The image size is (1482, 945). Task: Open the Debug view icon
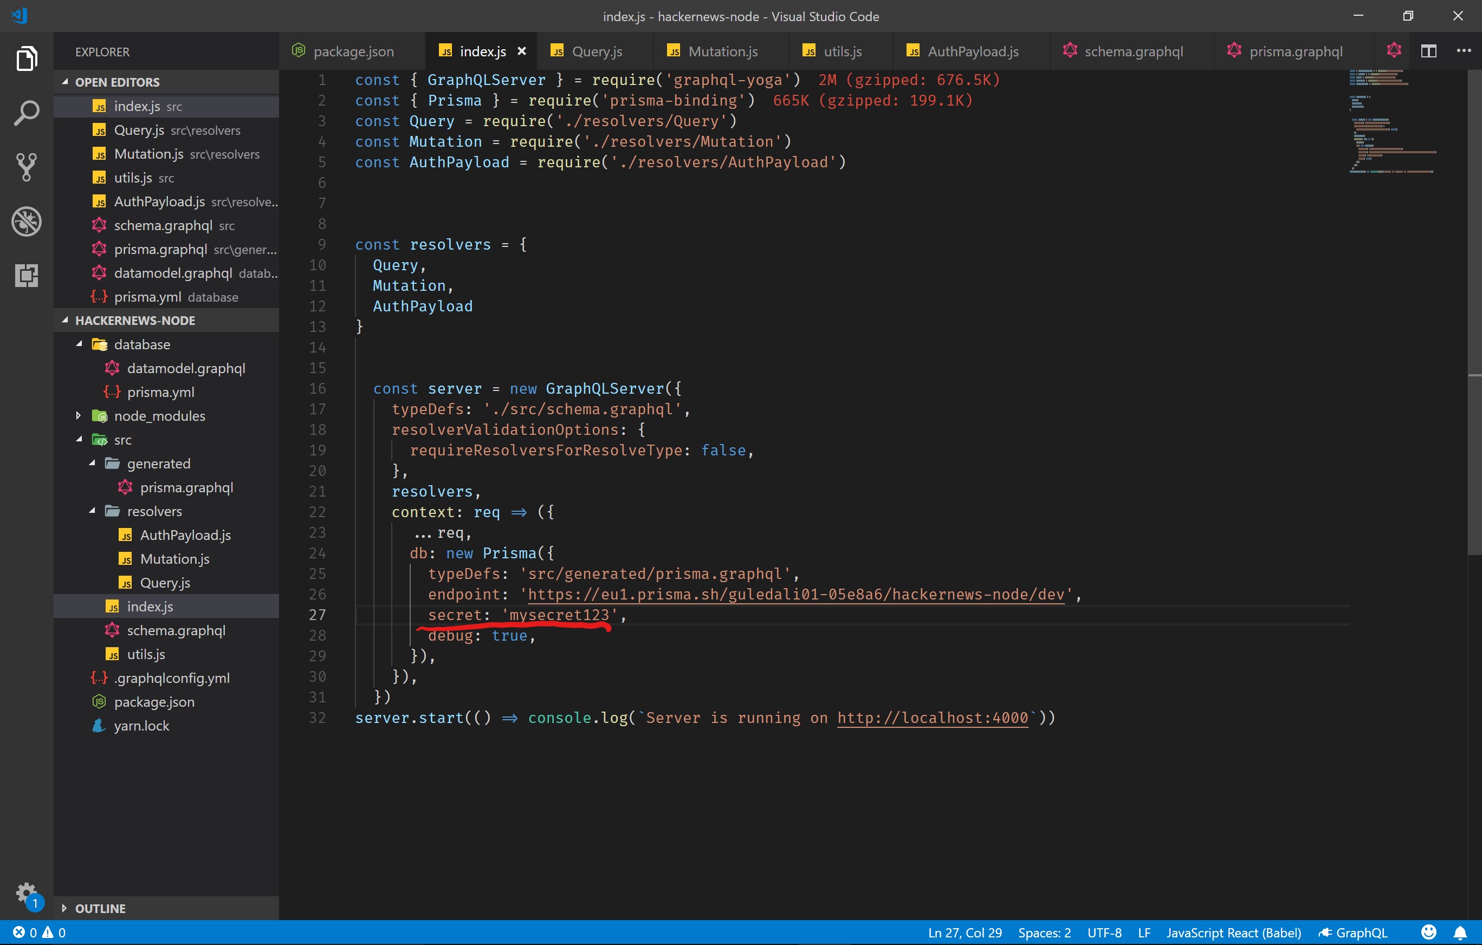pyautogui.click(x=27, y=221)
